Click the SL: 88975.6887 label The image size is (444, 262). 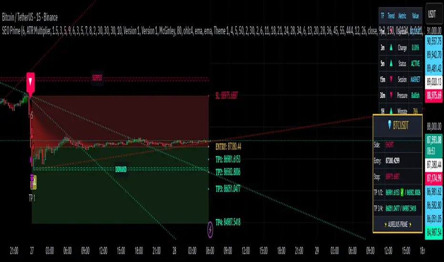(x=227, y=96)
